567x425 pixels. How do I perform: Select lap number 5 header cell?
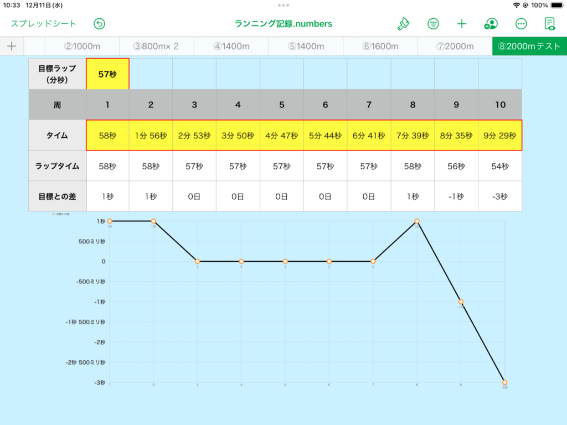coord(282,105)
